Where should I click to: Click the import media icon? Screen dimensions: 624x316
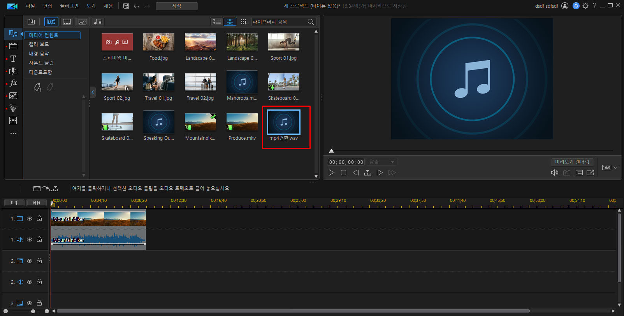click(x=31, y=22)
